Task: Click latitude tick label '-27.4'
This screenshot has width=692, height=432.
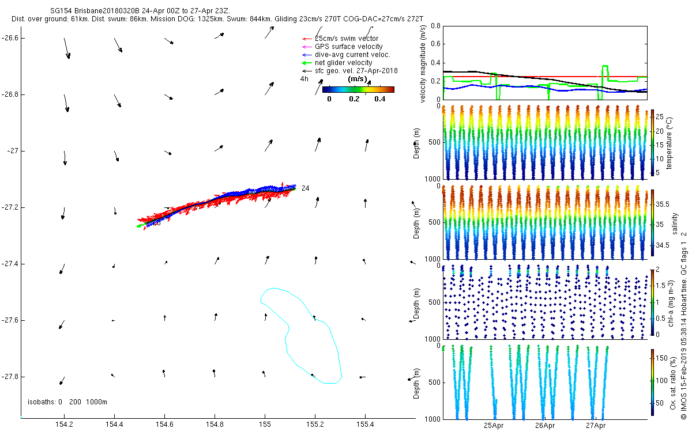Action: (10, 264)
